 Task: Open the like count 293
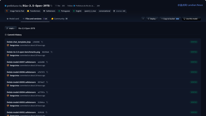coord(63,6)
